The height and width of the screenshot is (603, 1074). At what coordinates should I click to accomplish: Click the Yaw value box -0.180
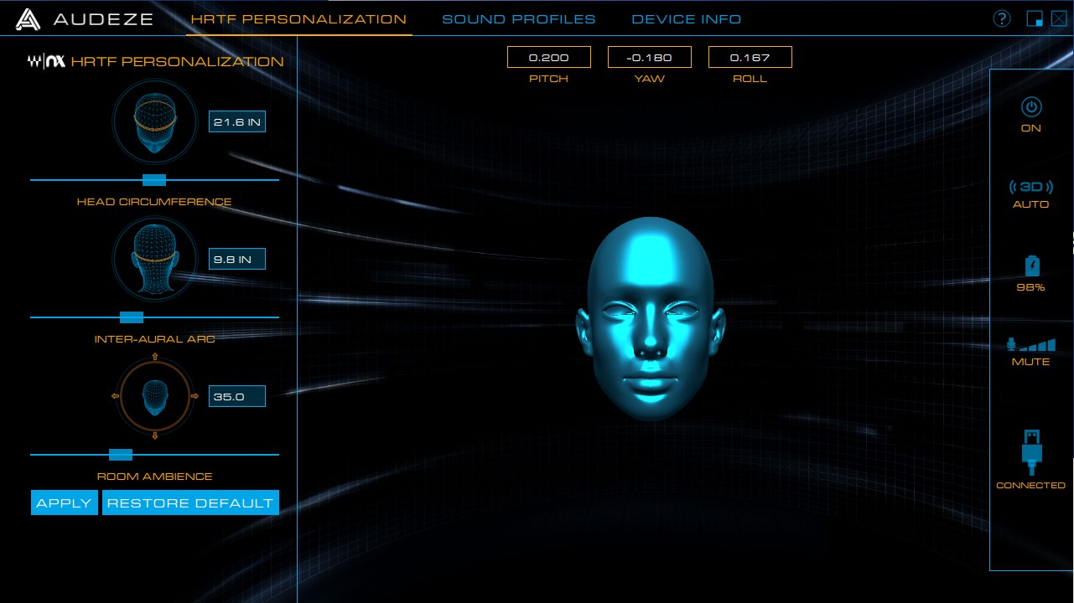[x=650, y=57]
